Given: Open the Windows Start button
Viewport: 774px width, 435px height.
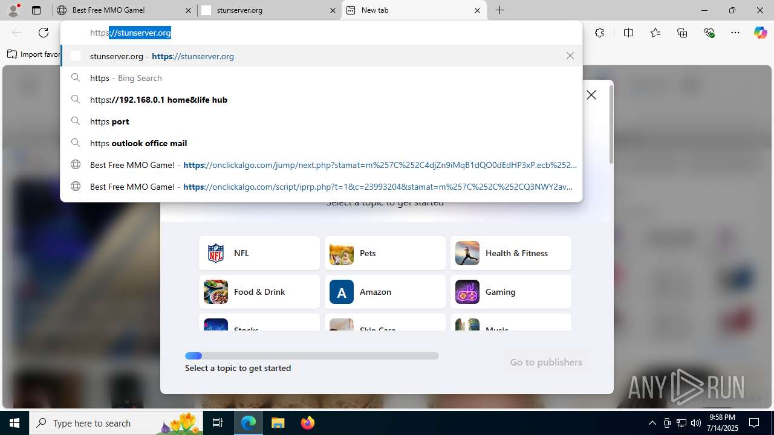Looking at the screenshot, I should [x=15, y=423].
